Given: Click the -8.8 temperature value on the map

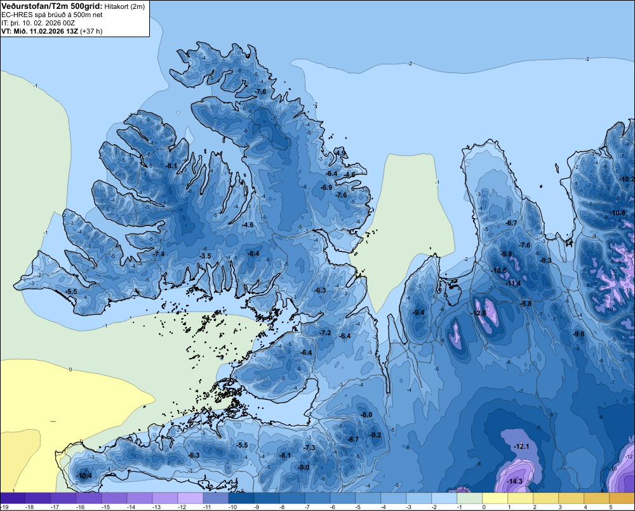Looking at the screenshot, I should pyautogui.click(x=526, y=303).
